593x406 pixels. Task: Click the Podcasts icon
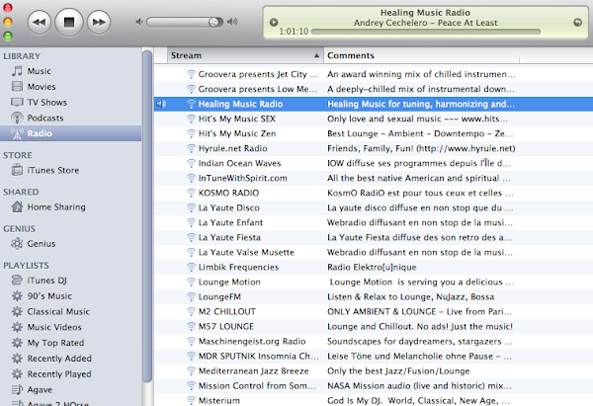point(17,118)
